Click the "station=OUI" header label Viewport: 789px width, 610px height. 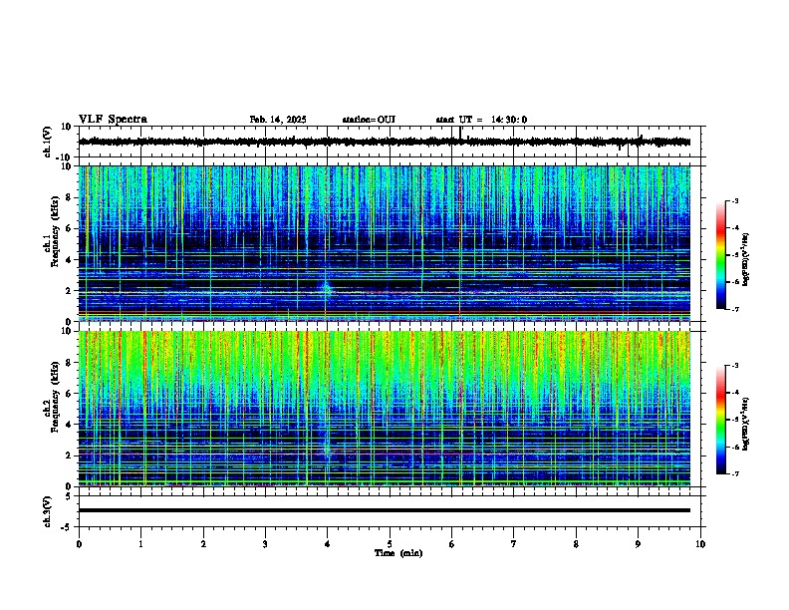pyautogui.click(x=369, y=120)
